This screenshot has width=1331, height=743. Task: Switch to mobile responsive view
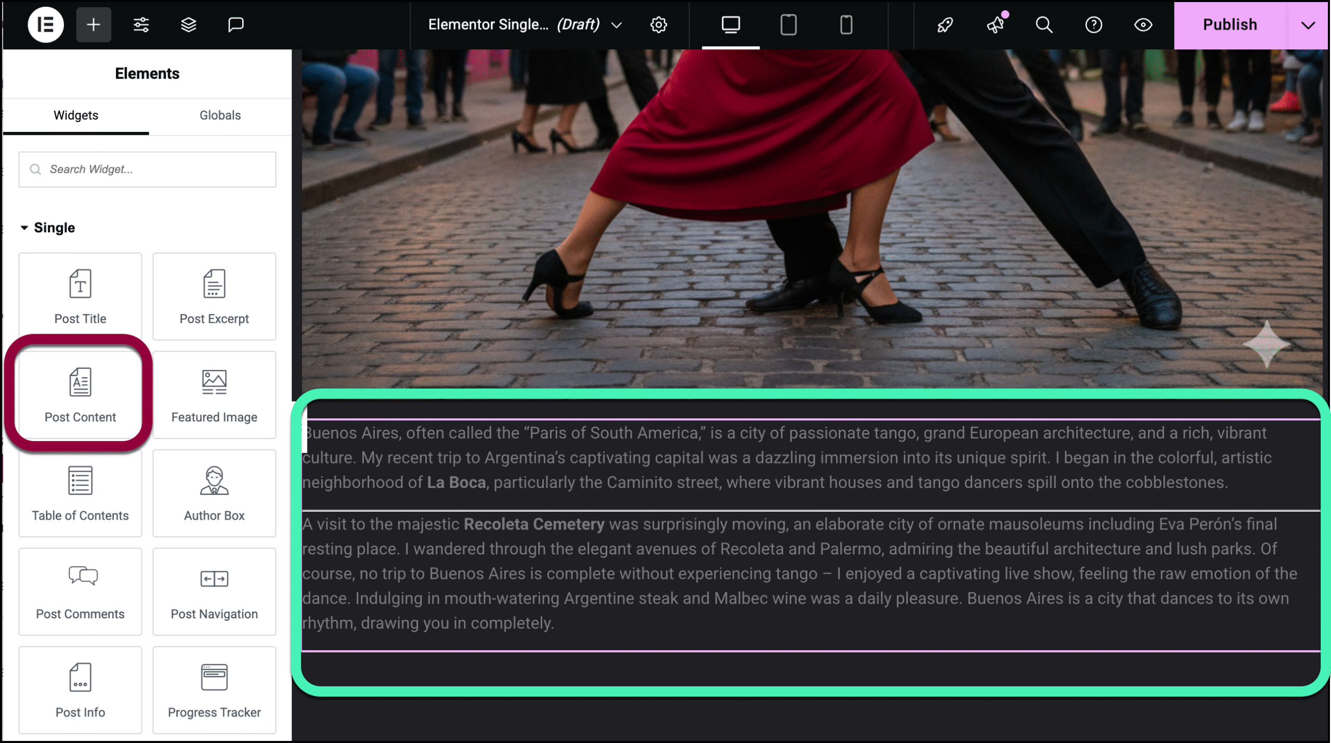[x=846, y=24]
